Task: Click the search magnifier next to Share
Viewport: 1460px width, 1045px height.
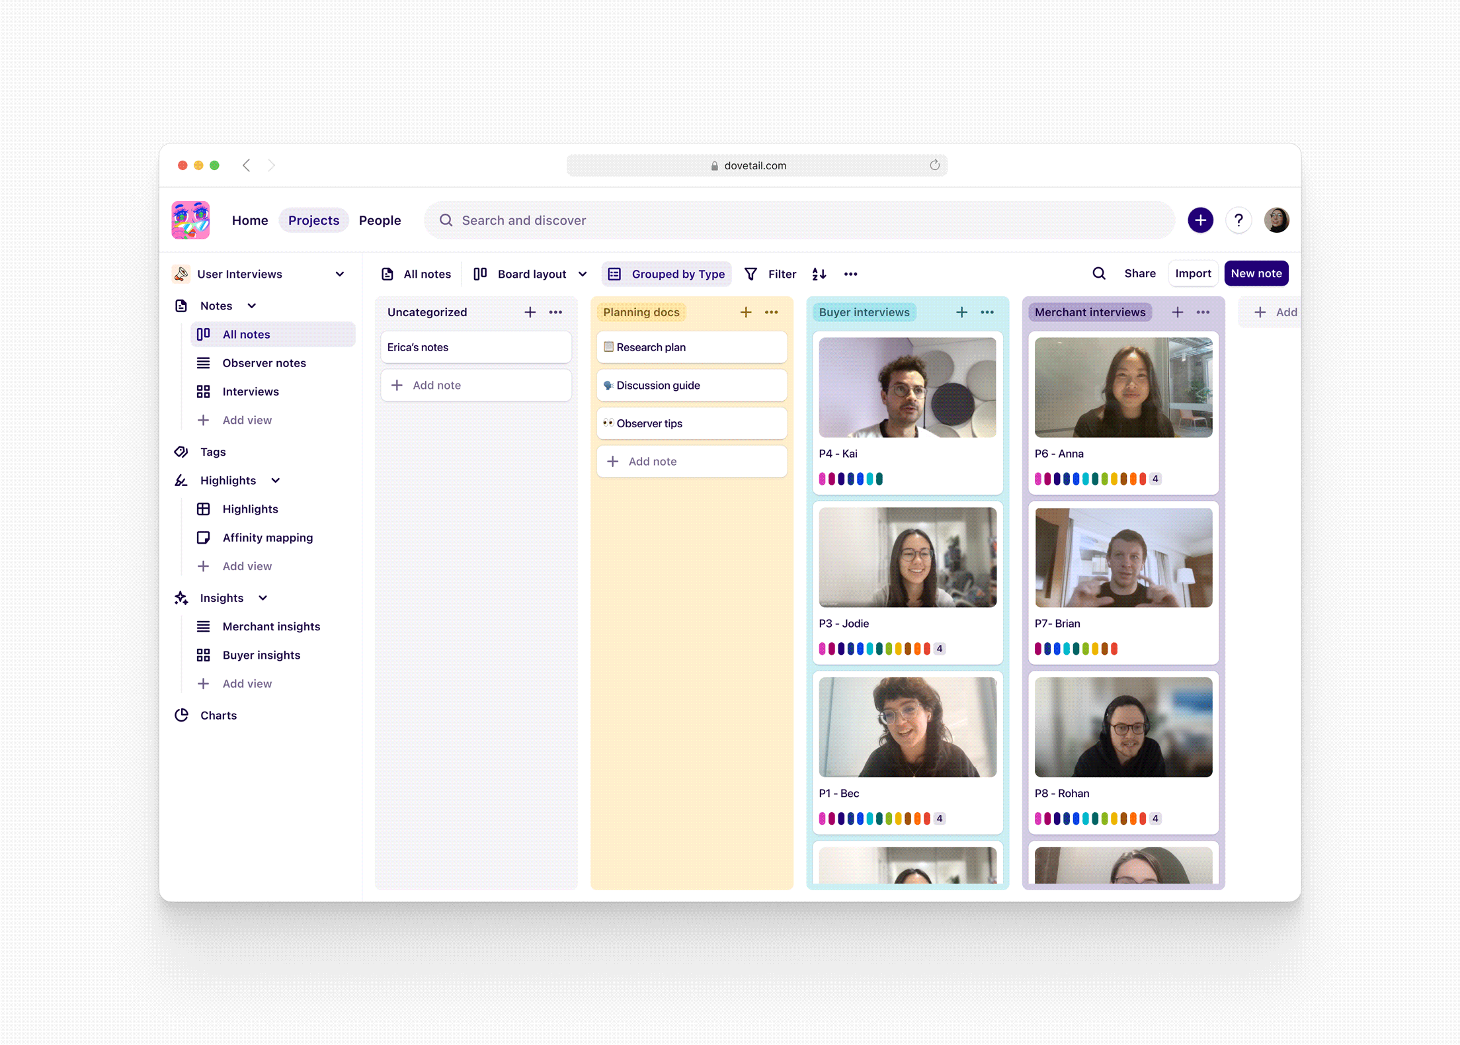Action: click(x=1098, y=274)
